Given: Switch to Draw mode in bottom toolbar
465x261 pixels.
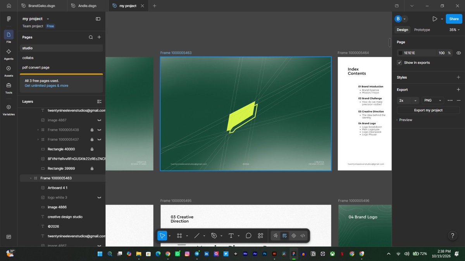Looking at the screenshot, I should (x=275, y=235).
